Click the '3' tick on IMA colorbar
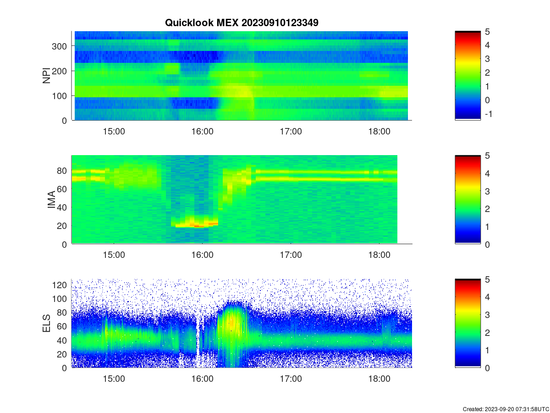Image resolution: width=550 pixels, height=413 pixels. 488,191
